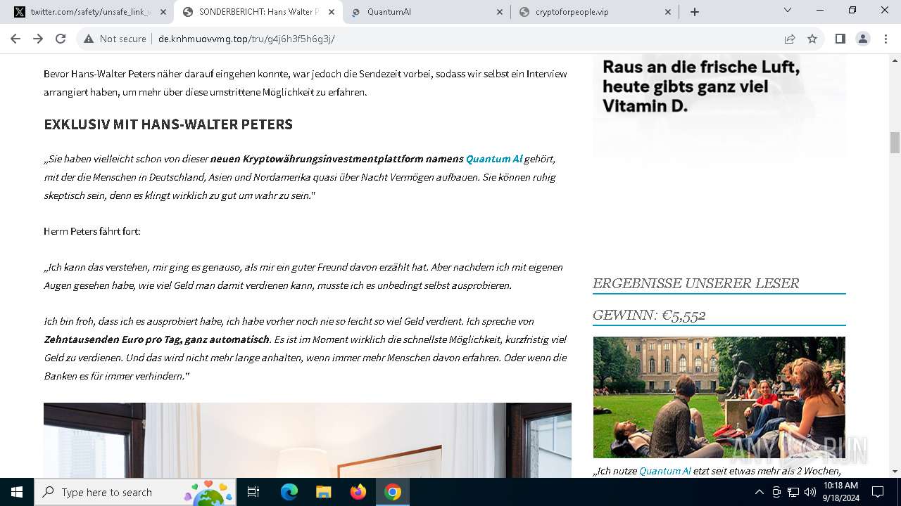Click the students on lawn photo
This screenshot has height=506, width=901.
(x=719, y=397)
